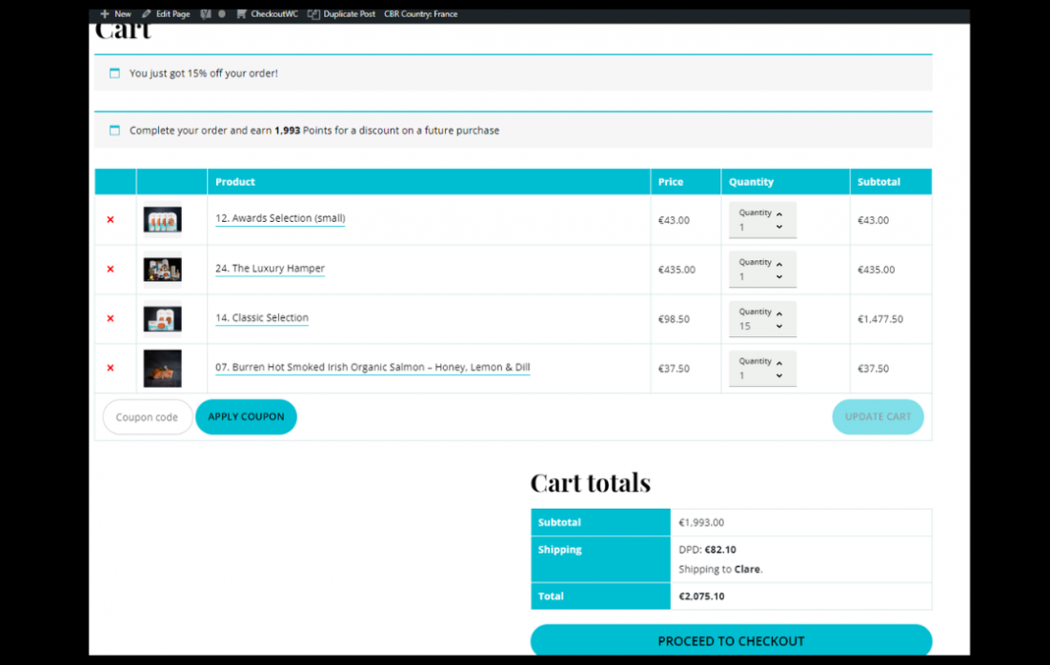Click the notice icon beside the points message
The height and width of the screenshot is (665, 1050).
tap(114, 131)
